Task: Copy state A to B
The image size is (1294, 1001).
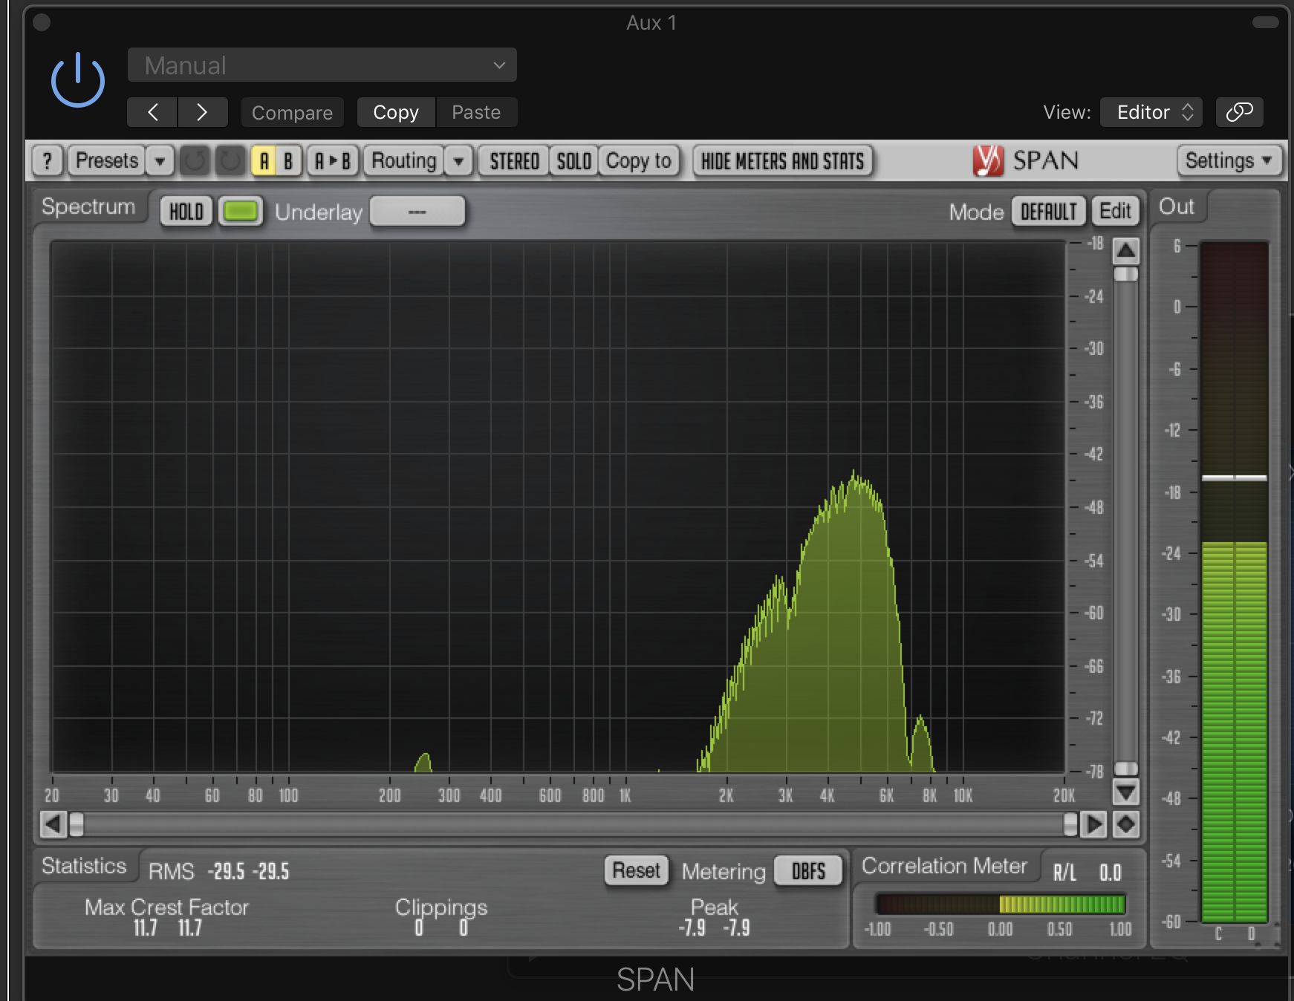Action: [x=332, y=161]
